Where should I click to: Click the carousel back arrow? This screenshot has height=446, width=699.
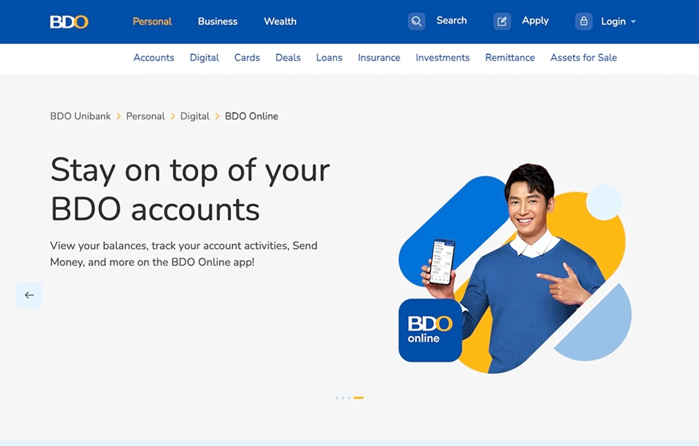[29, 295]
